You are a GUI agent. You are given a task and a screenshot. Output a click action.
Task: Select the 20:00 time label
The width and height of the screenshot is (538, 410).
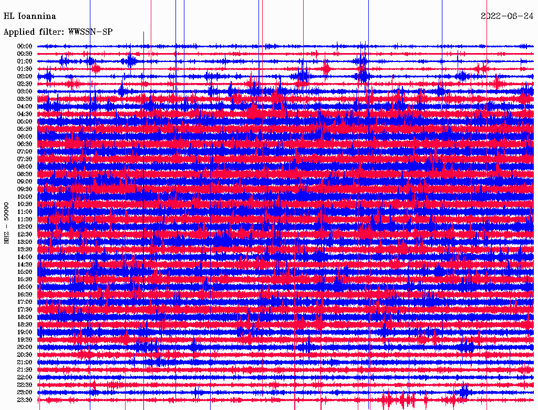click(x=24, y=347)
